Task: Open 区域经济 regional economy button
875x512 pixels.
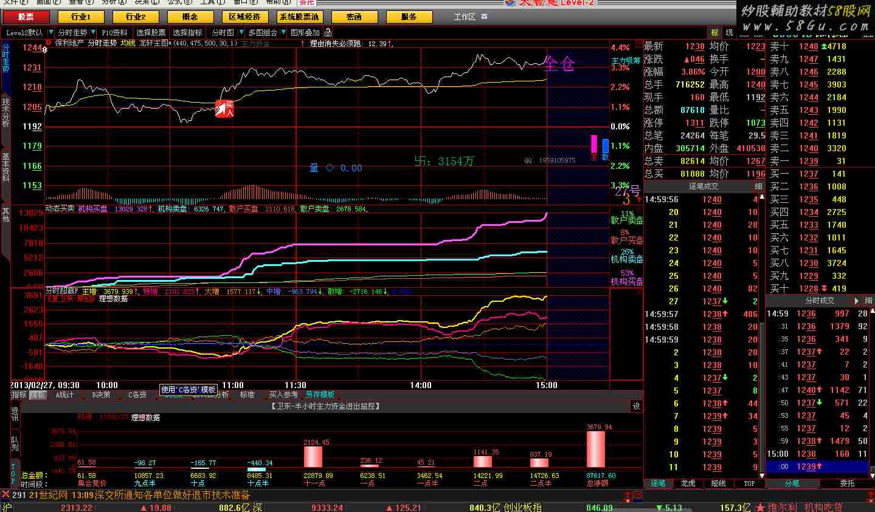Action: coord(244,17)
